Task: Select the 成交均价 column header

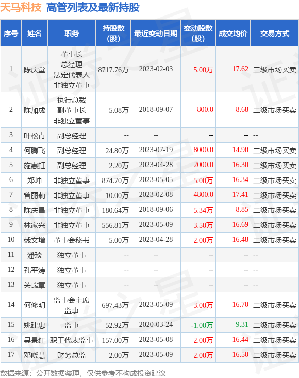Action: point(233,34)
